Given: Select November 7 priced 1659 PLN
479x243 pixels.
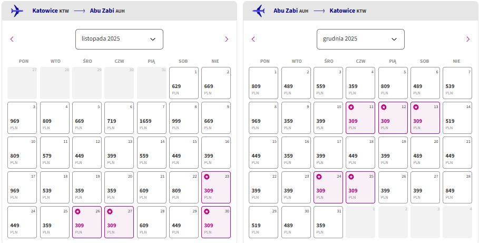Looking at the screenshot, I should [152, 118].
